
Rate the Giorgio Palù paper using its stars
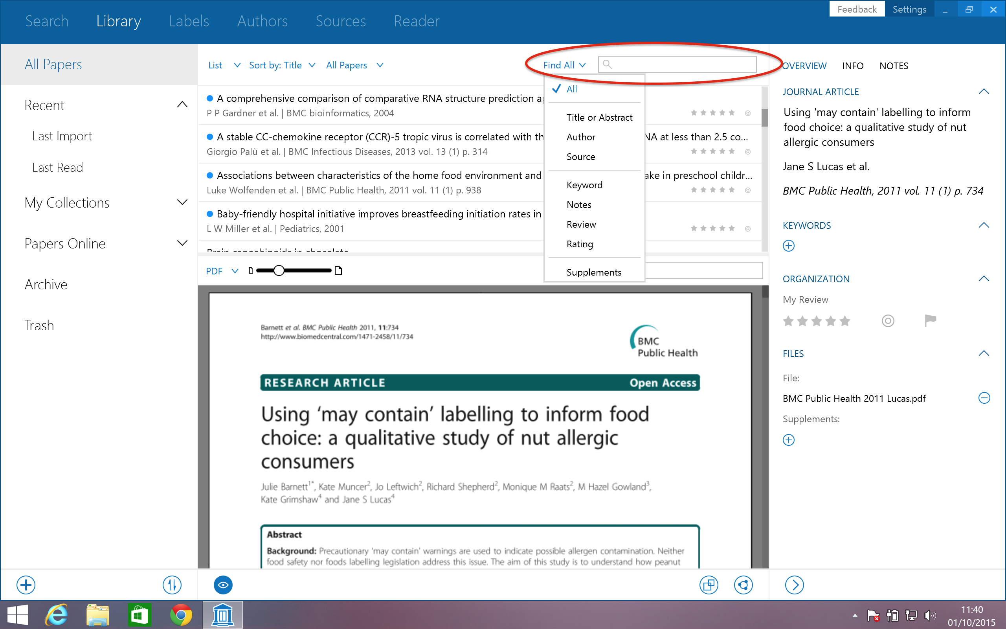pyautogui.click(x=712, y=151)
